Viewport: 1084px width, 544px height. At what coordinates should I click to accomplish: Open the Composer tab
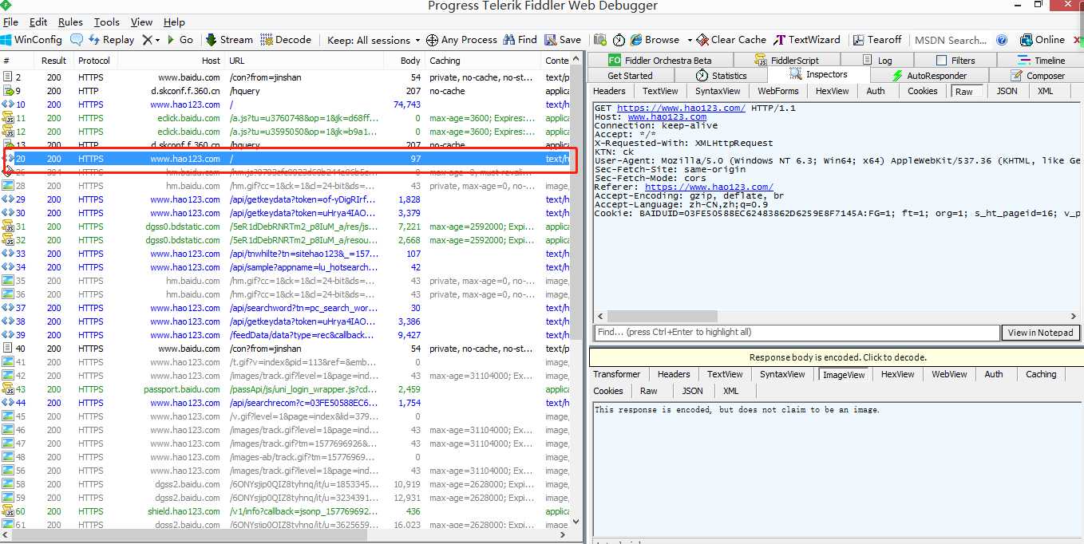click(x=1038, y=75)
